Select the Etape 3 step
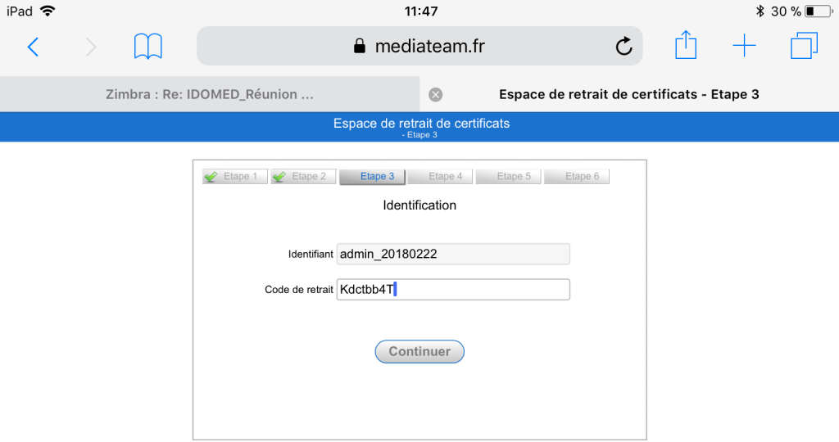 pos(372,176)
